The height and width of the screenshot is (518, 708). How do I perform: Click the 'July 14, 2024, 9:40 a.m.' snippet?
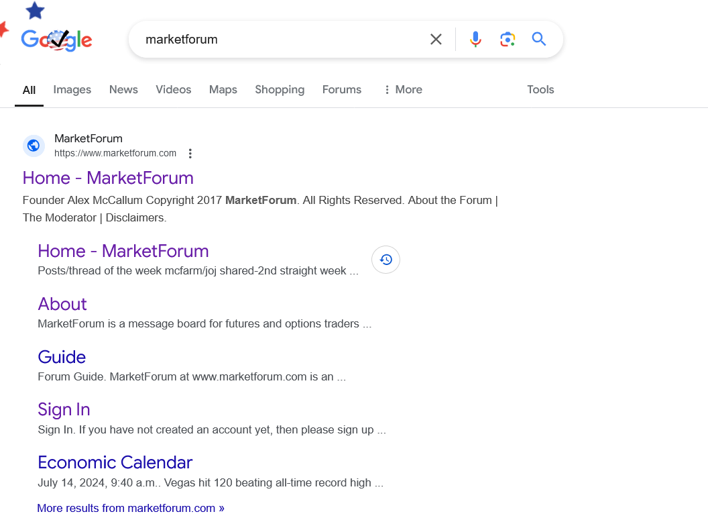pyautogui.click(x=211, y=482)
